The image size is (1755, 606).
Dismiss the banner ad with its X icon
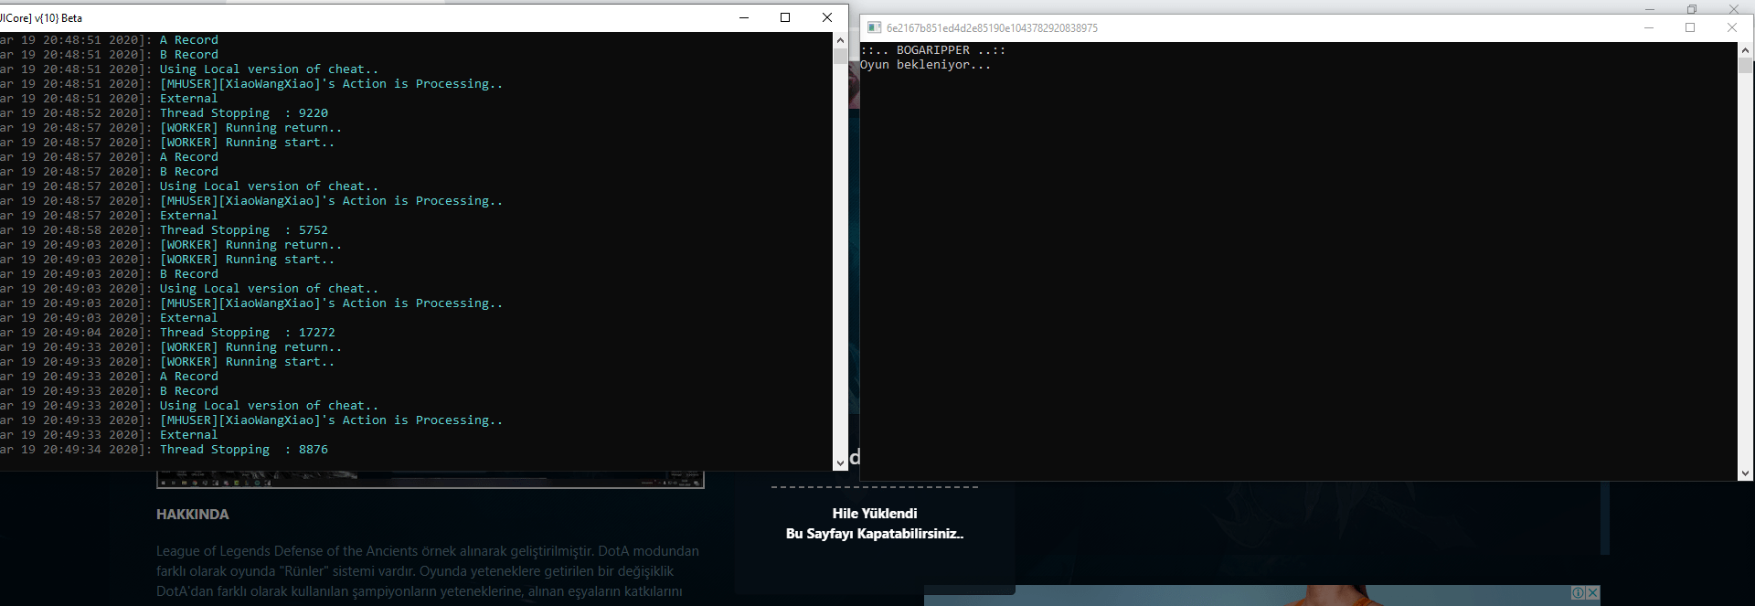(1592, 593)
